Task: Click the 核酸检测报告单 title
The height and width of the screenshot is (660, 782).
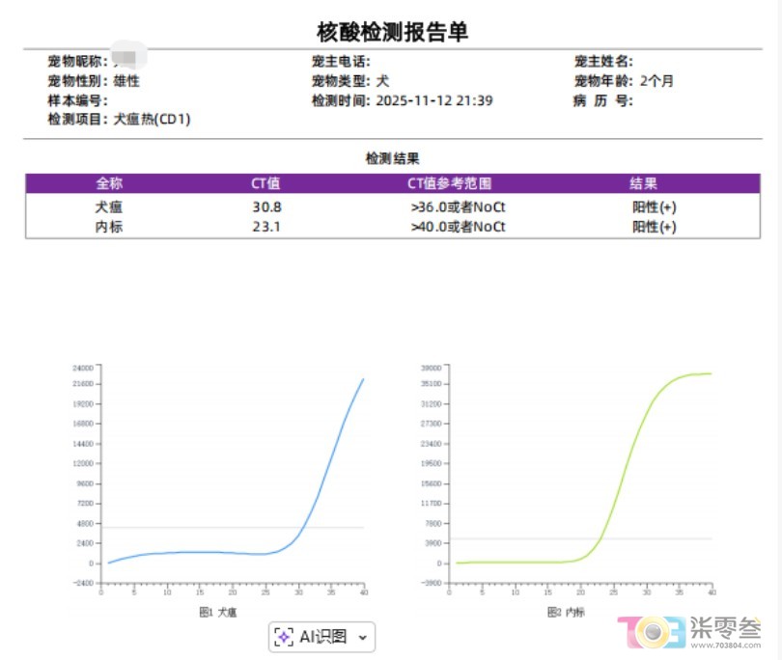Action: point(392,32)
